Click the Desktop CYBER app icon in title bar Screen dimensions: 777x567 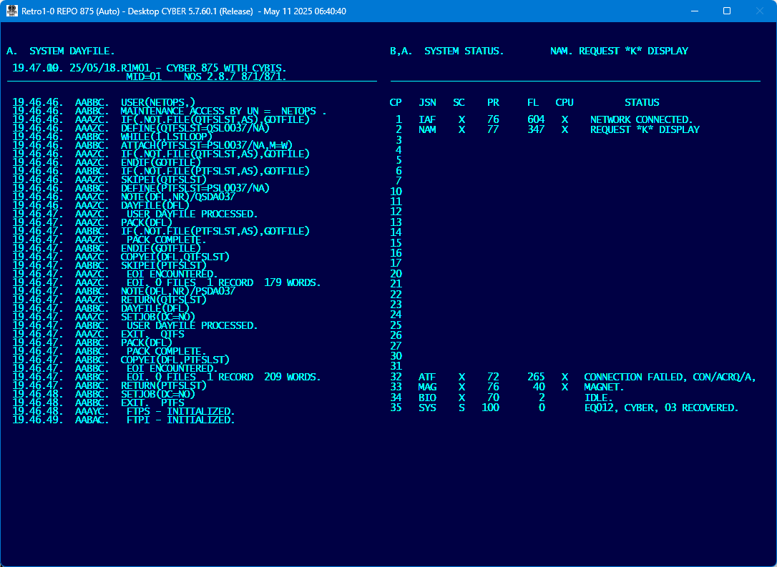pos(12,11)
